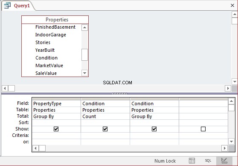Click down arrow of Properties field list scrollbar
238x166 pixels.
pos(84,73)
